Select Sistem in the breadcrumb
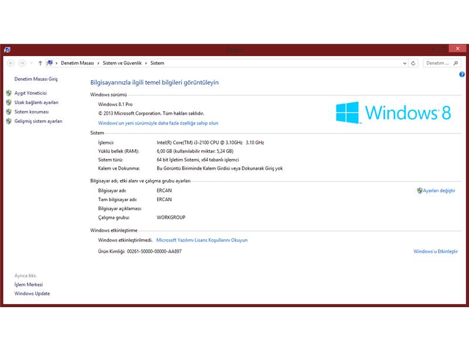The height and width of the screenshot is (351, 469). tap(157, 63)
